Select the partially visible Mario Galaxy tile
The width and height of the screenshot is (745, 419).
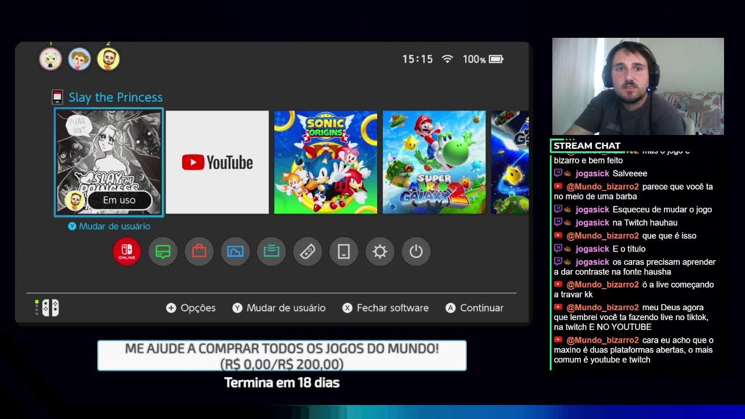(510, 162)
